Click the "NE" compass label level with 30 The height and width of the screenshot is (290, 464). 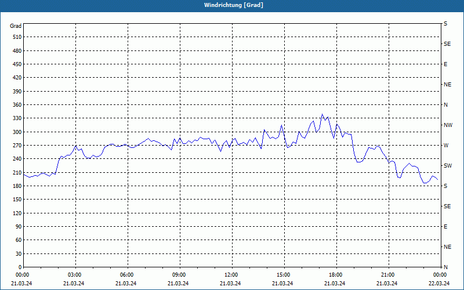pyautogui.click(x=448, y=247)
